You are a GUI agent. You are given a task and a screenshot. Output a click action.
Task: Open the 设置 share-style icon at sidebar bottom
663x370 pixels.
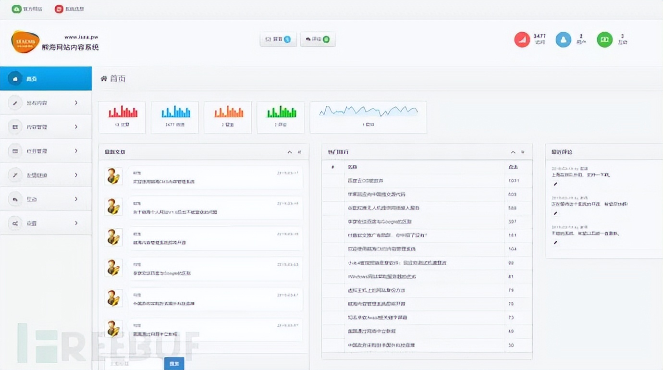pyautogui.click(x=16, y=222)
